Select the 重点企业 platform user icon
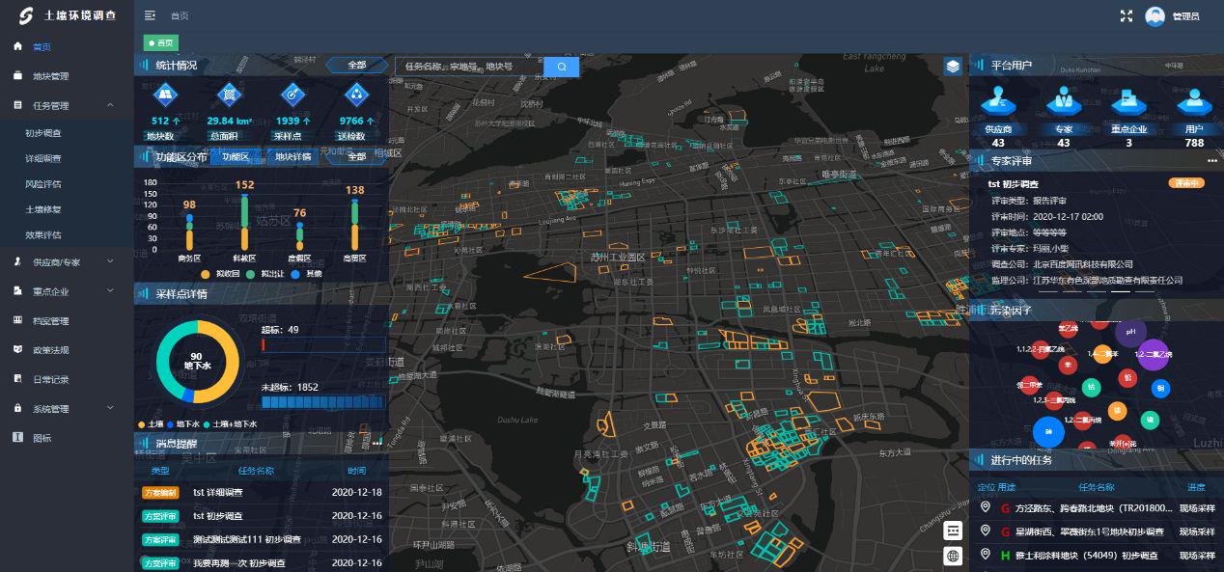Image resolution: width=1224 pixels, height=572 pixels. coord(1128,100)
